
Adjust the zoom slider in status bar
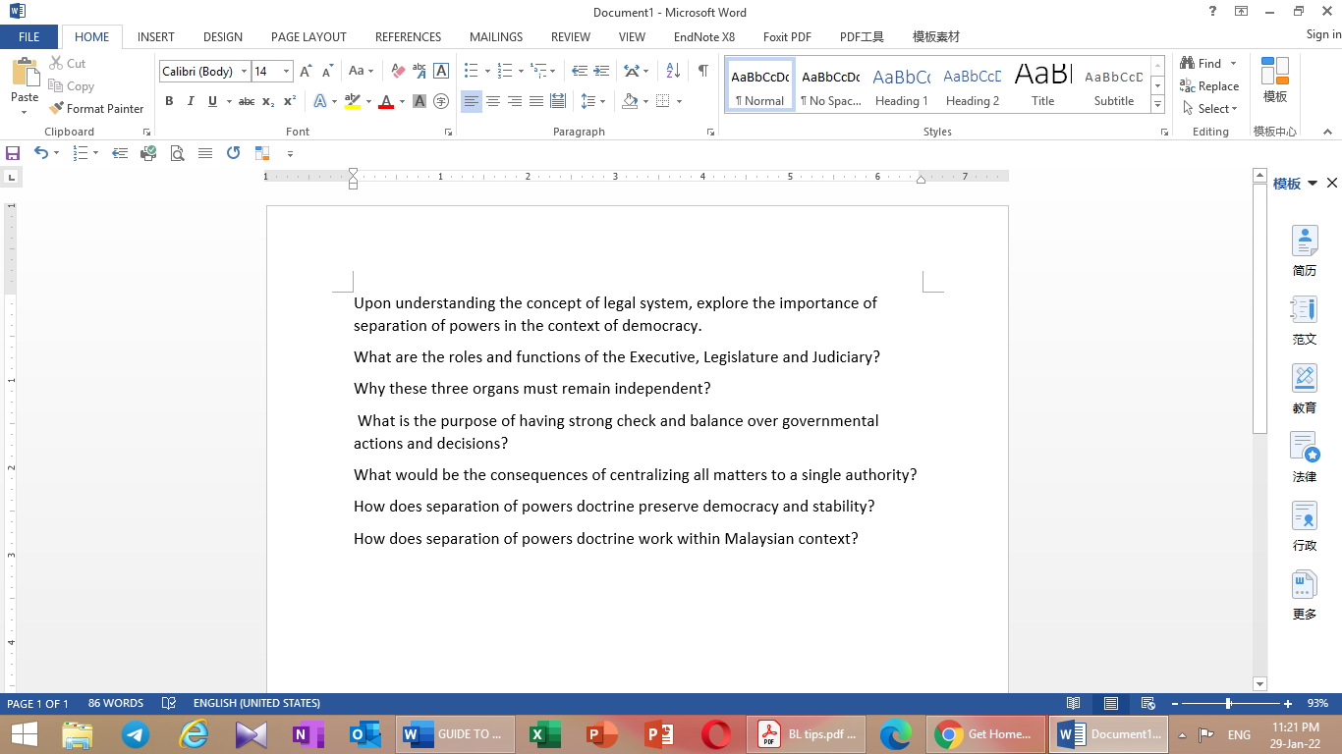point(1226,703)
